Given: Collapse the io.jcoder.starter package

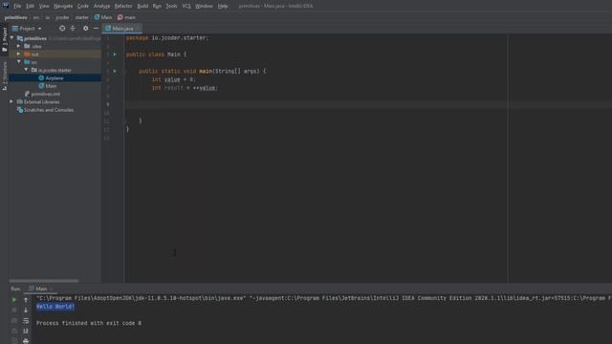Looking at the screenshot, I should coord(26,70).
